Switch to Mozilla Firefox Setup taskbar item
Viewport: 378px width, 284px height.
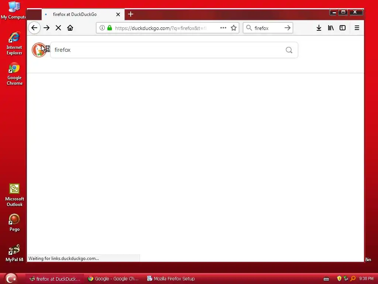[x=171, y=279]
